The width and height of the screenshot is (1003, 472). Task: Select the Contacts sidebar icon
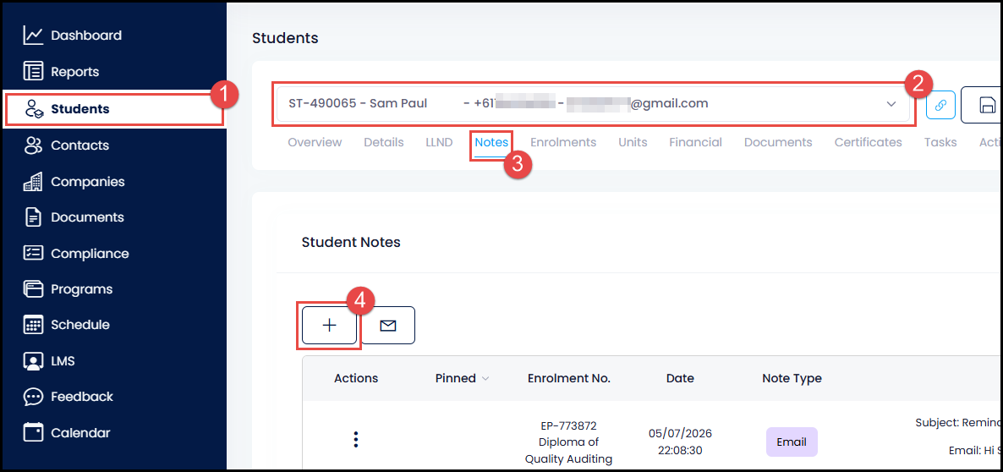pos(33,145)
